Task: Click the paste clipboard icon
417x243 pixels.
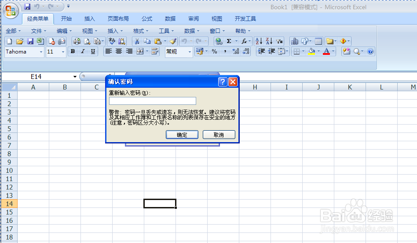Action: 158,41
